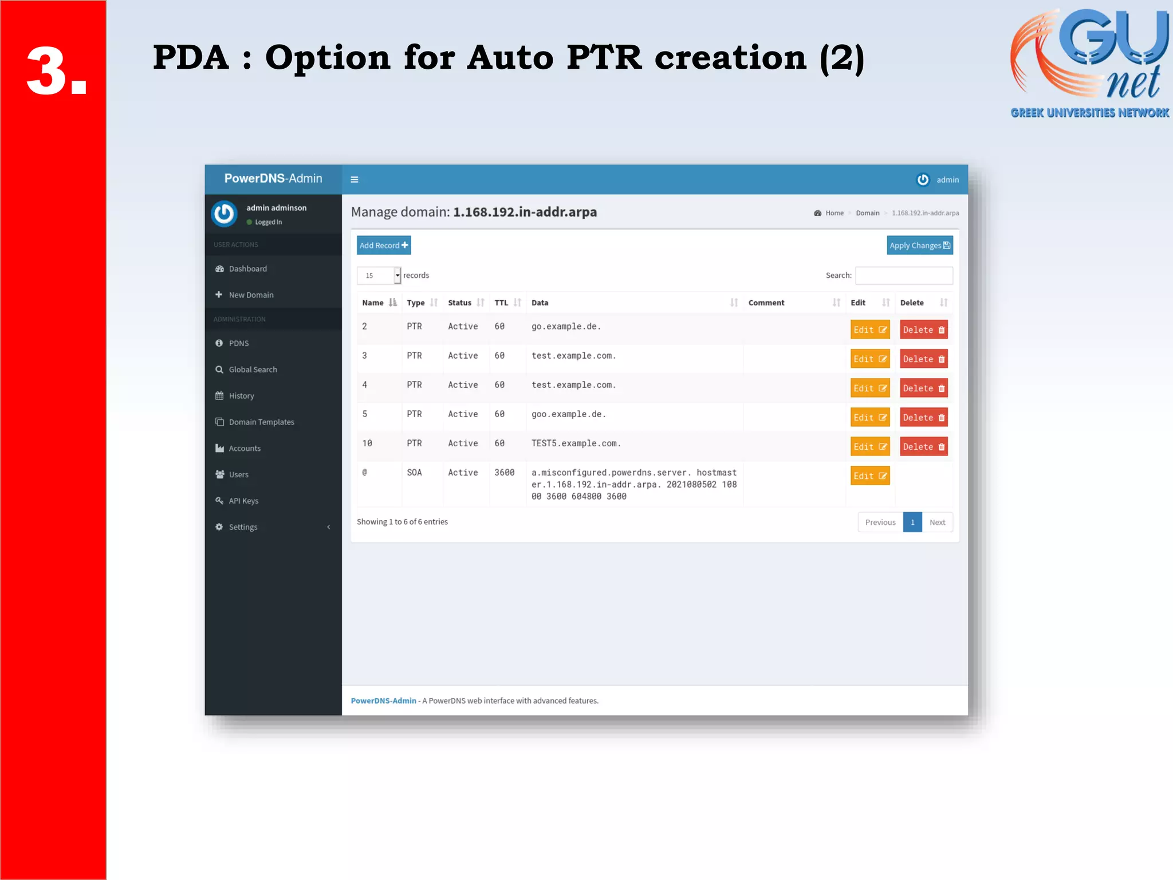Image resolution: width=1173 pixels, height=880 pixels.
Task: Edit the goo.example.de. record
Action: click(870, 418)
